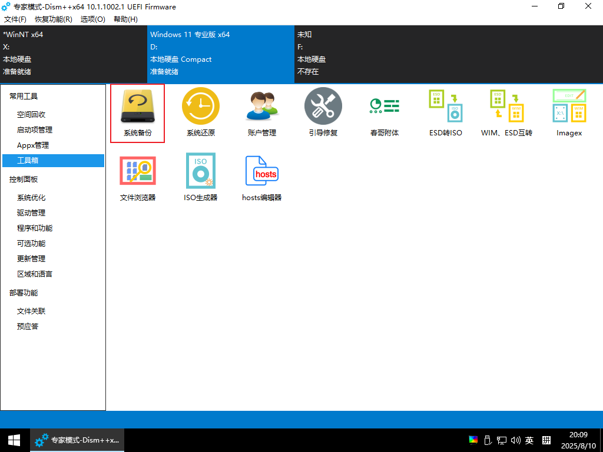Open the 帮助(H) menu

pos(126,19)
